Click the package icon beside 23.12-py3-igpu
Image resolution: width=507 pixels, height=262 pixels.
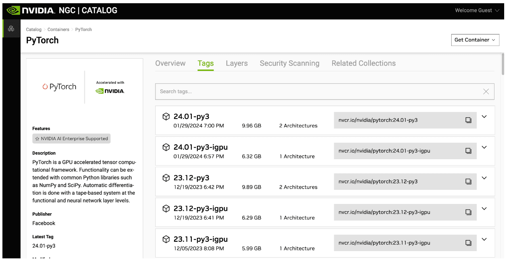tap(166, 208)
